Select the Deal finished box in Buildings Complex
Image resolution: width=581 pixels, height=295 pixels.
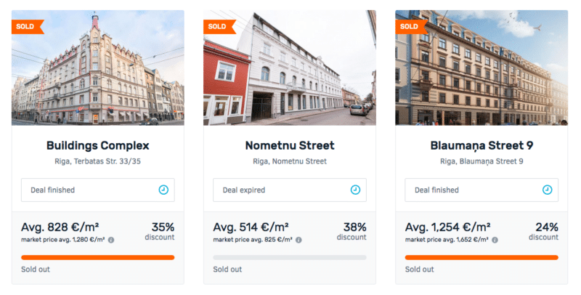(98, 190)
